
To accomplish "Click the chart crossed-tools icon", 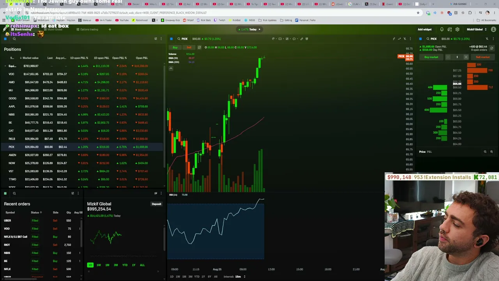I will click(x=405, y=39).
